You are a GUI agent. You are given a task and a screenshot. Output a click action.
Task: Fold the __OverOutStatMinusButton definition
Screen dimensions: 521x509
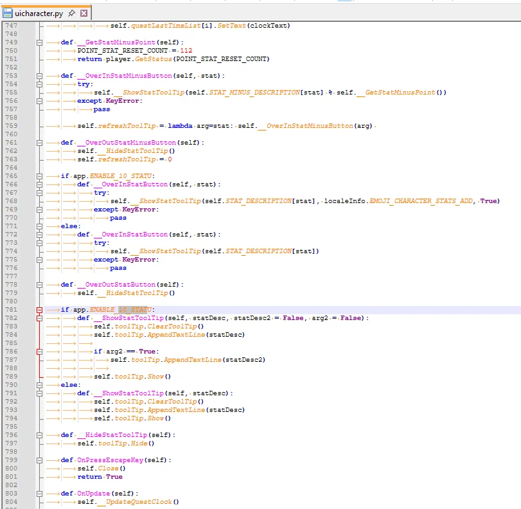40,143
